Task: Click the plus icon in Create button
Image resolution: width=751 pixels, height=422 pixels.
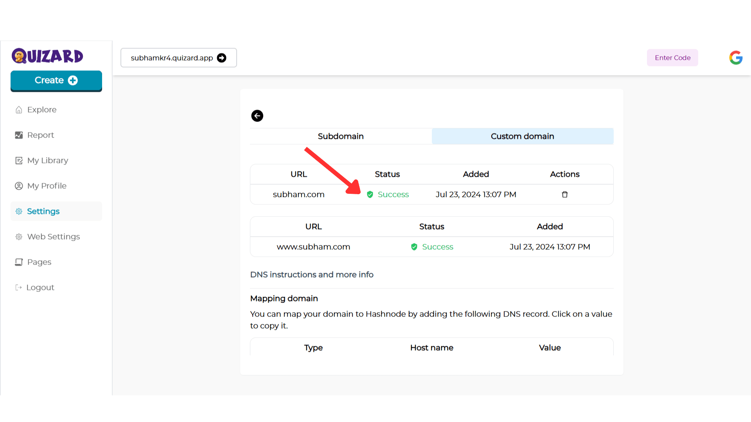Action: point(73,80)
